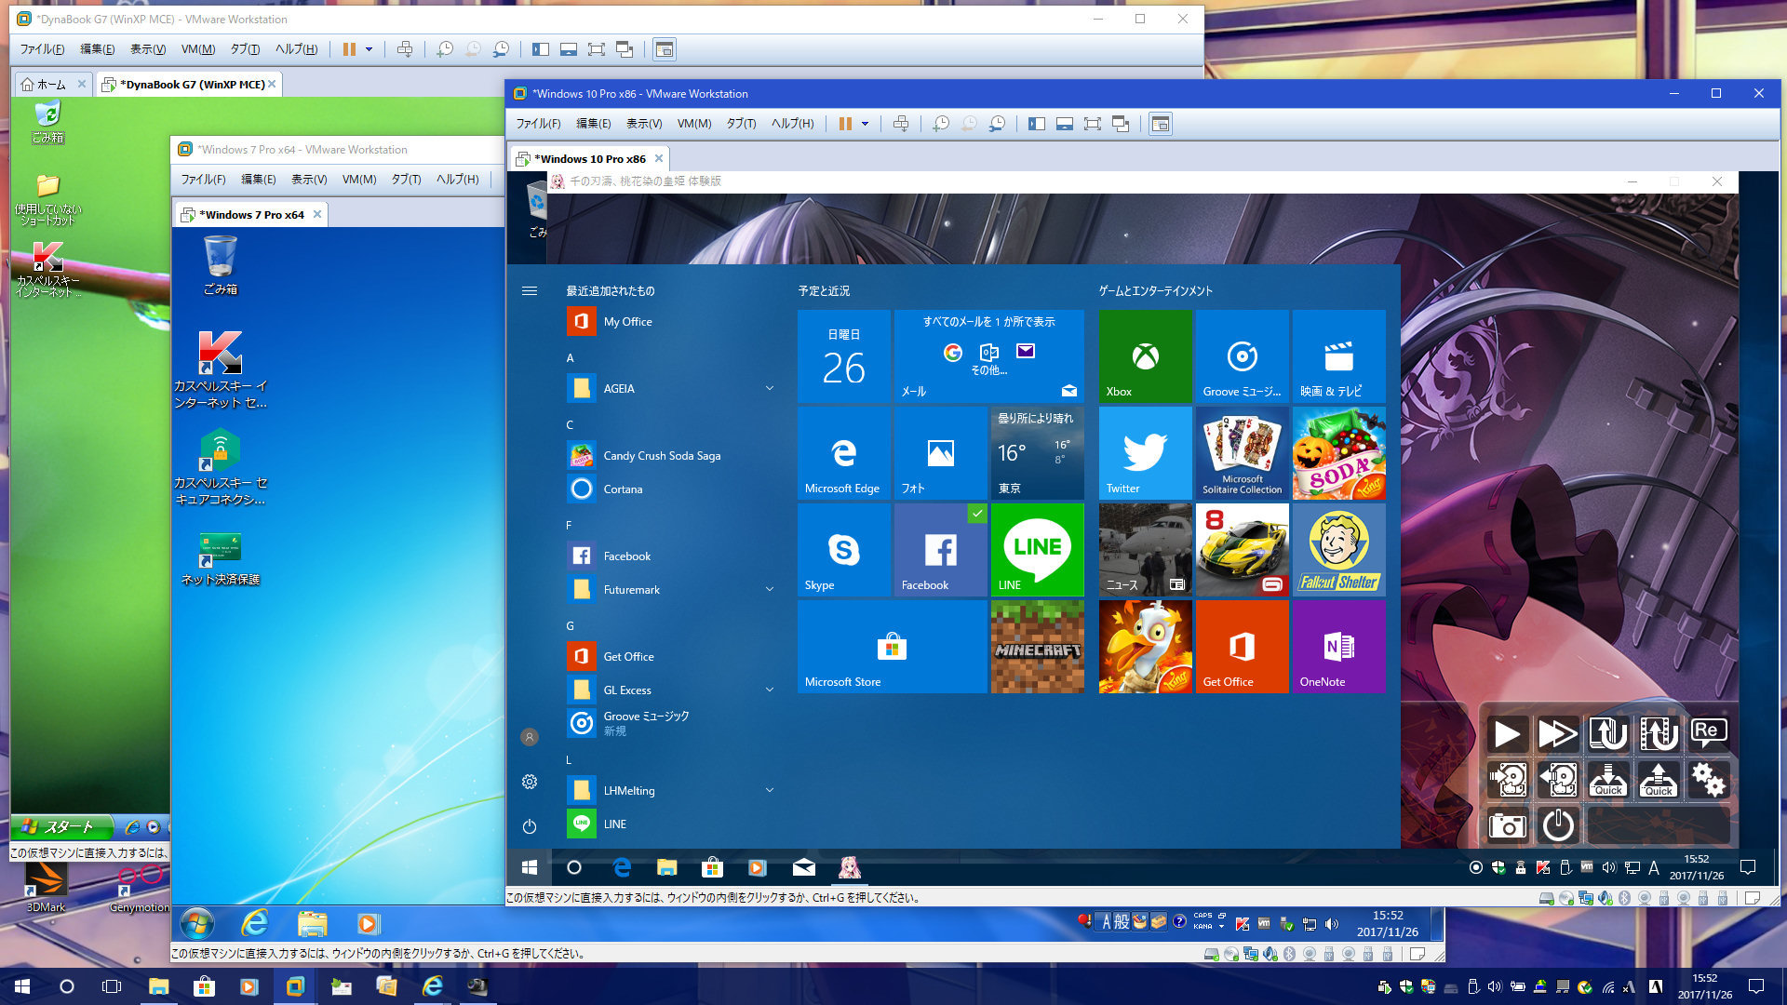The image size is (1787, 1005).
Task: Open power options dropdown in Windows 10 x86 toolbar
Action: (x=865, y=124)
